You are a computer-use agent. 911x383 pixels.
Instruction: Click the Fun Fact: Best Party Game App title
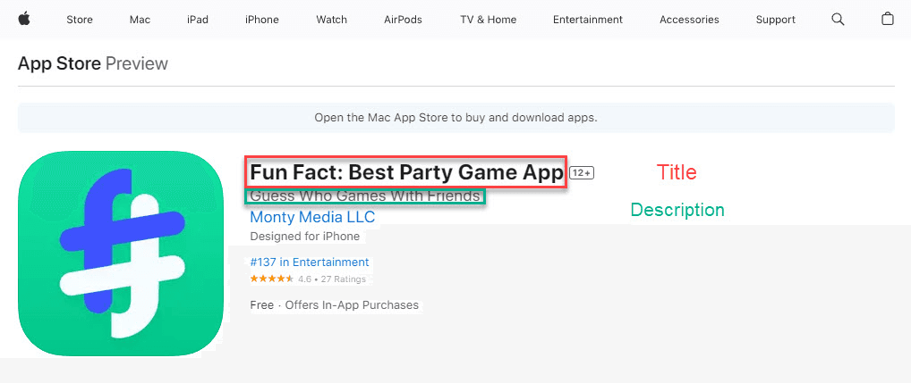click(x=406, y=172)
